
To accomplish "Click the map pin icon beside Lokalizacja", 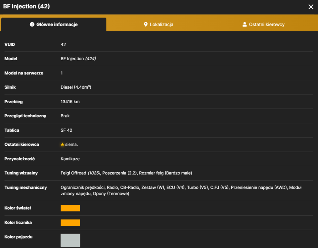I will (x=146, y=24).
